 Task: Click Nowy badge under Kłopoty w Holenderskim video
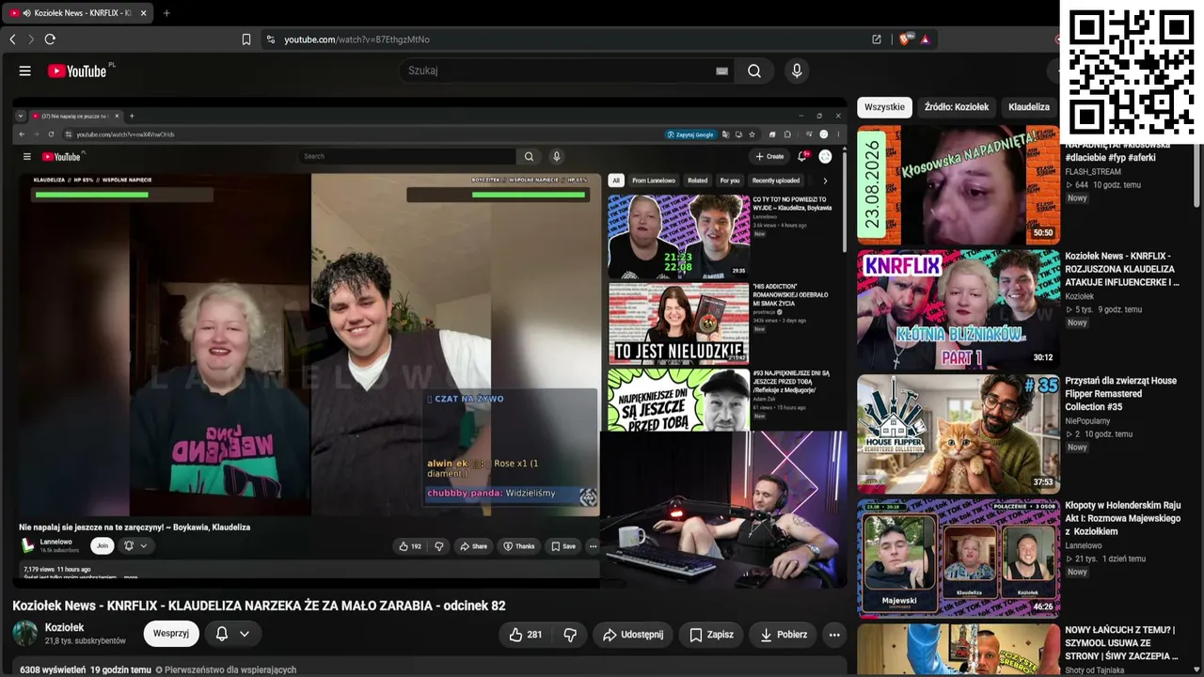[x=1077, y=572]
